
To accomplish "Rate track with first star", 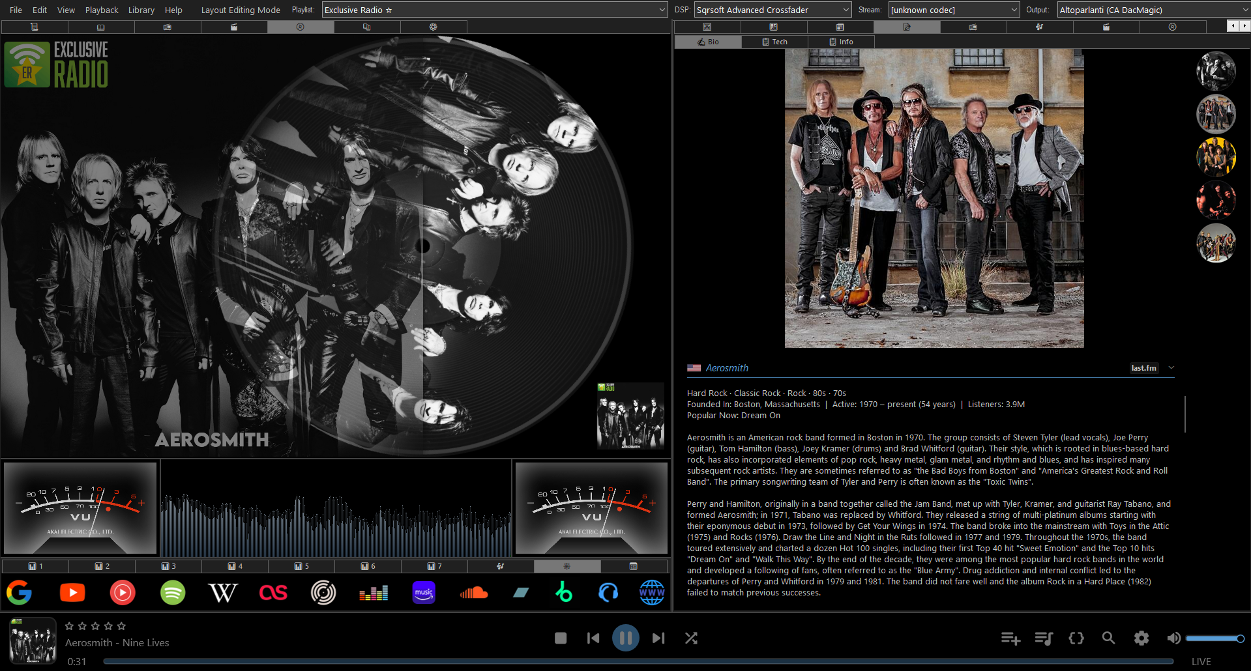I will [69, 626].
